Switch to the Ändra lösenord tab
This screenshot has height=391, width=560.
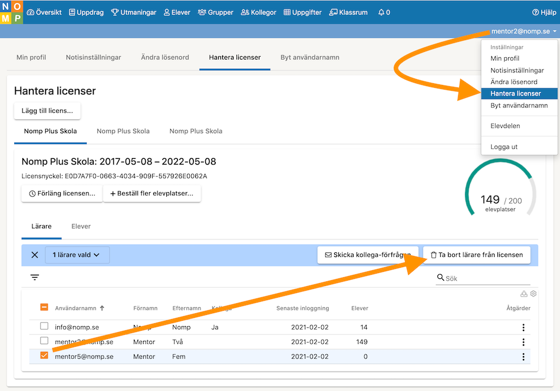[165, 57]
